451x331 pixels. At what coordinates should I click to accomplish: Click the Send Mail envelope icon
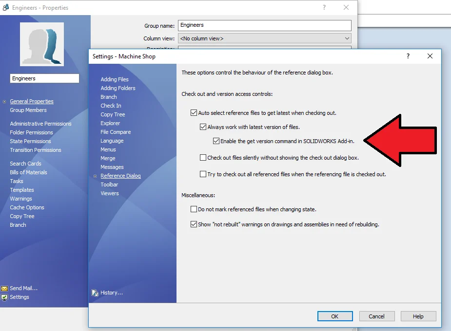(4, 288)
